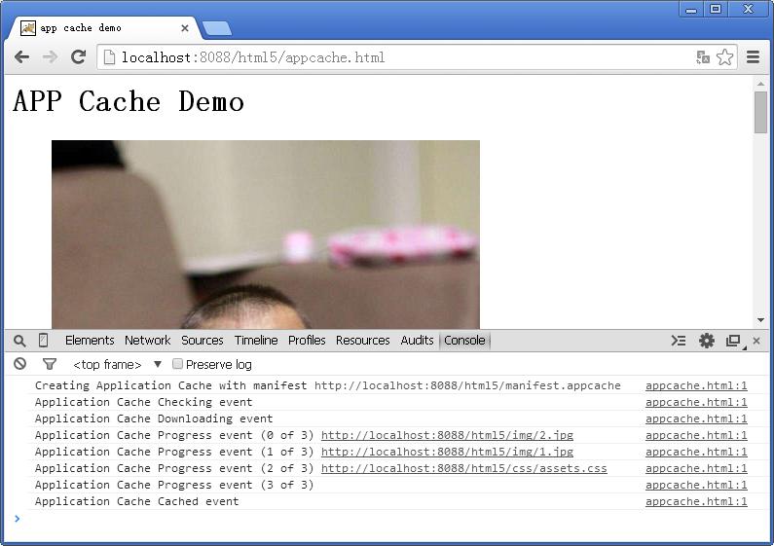Open the img/1.jpg link in console
This screenshot has height=546, width=774.
pyautogui.click(x=447, y=452)
